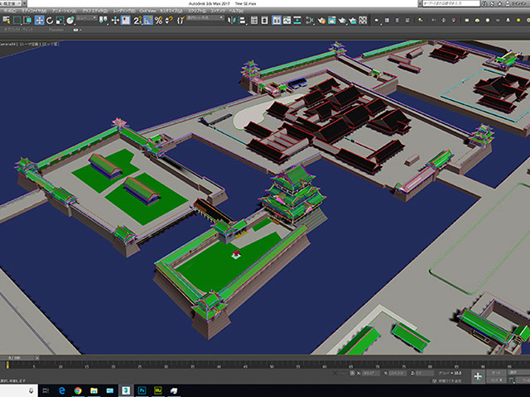Open the Schematic View icon
The width and height of the screenshot is (530, 397).
[307, 20]
